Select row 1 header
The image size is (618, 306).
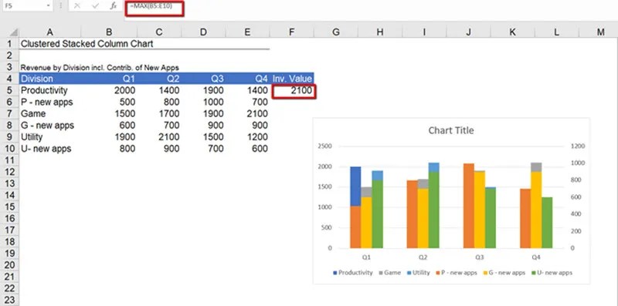click(x=9, y=44)
